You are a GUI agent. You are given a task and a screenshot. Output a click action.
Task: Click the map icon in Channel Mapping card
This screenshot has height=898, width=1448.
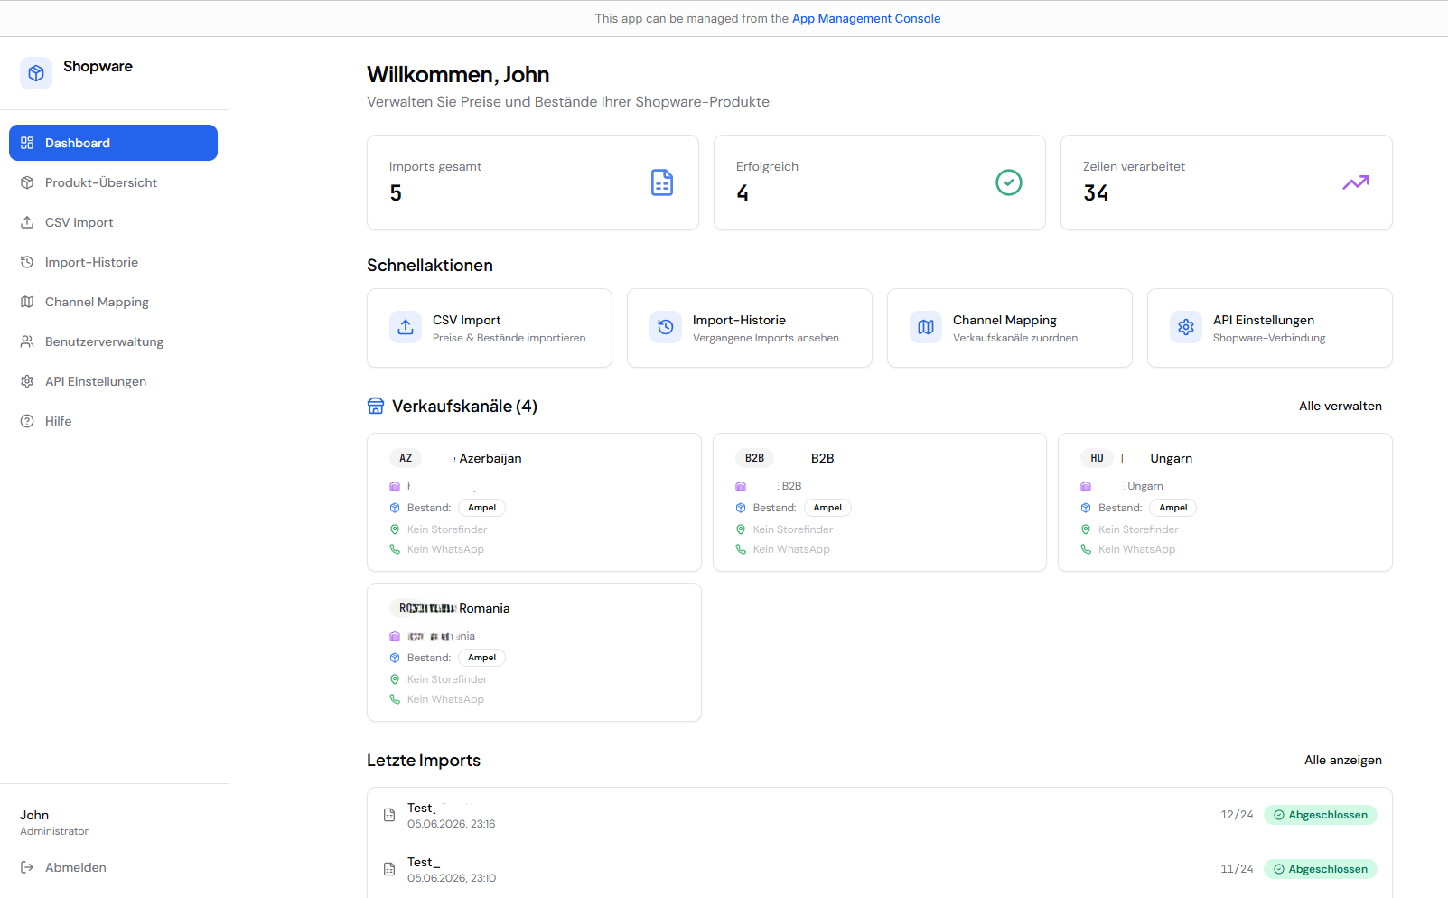coord(926,327)
